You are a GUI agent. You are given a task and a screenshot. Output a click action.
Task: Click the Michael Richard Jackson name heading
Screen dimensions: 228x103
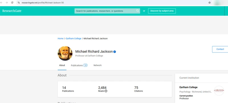click(x=94, y=51)
